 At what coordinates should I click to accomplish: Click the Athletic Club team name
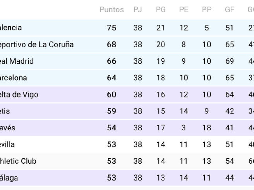pos(18,161)
